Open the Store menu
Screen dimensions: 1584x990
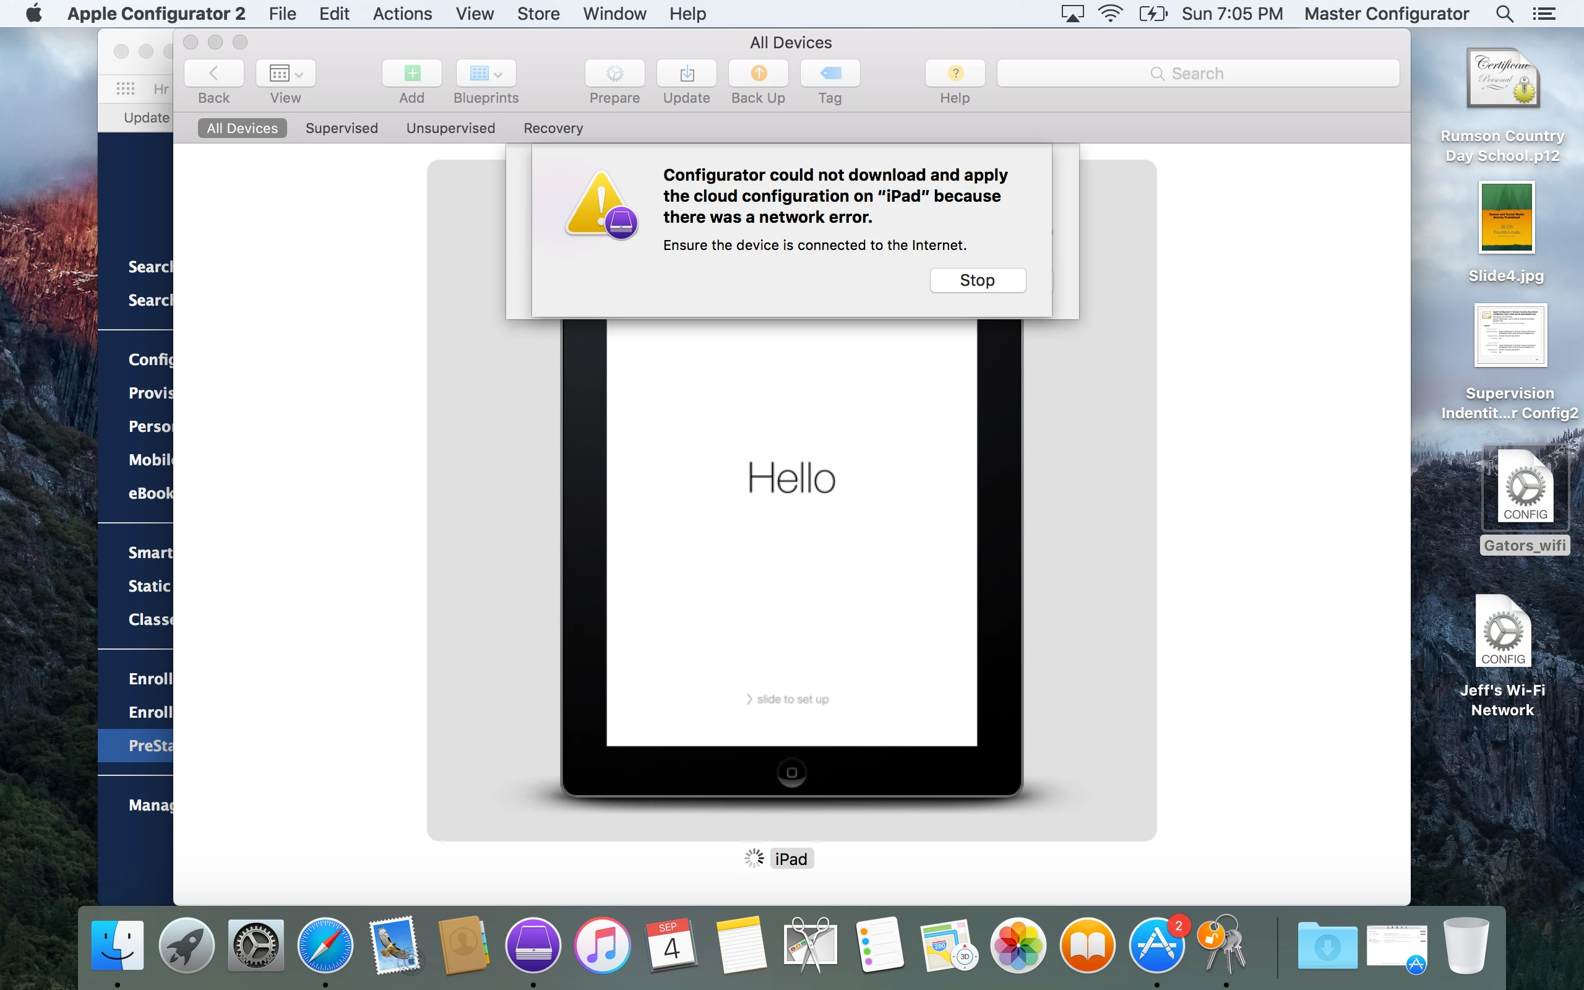point(538,13)
